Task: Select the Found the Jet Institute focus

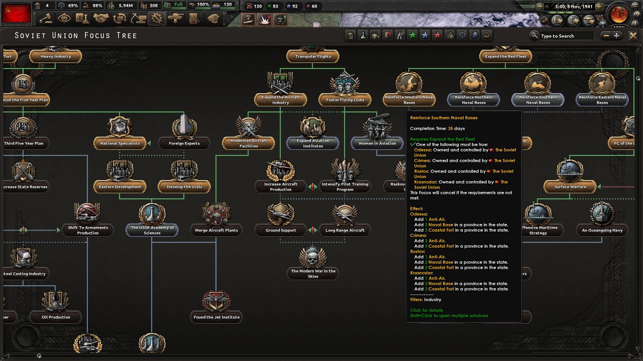Action: pyautogui.click(x=216, y=317)
